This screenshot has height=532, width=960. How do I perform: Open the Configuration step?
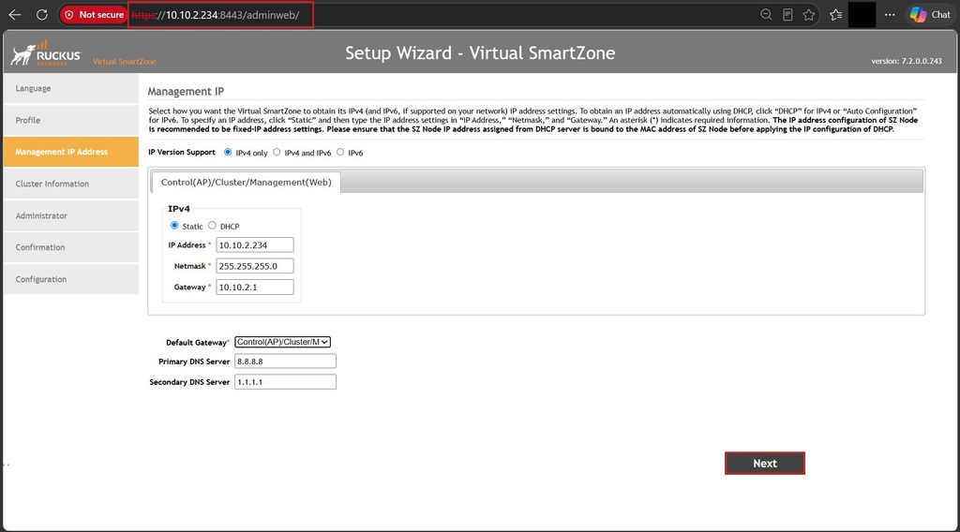[71, 279]
